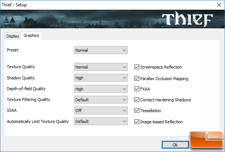This screenshot has width=225, height=152.
Task: Disable Screenspace Reflection checkbox
Action: [137, 67]
